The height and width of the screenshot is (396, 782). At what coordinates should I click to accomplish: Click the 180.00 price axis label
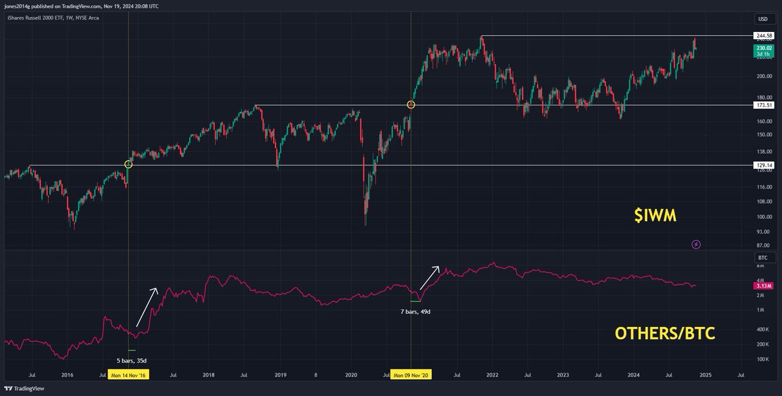[764, 98]
